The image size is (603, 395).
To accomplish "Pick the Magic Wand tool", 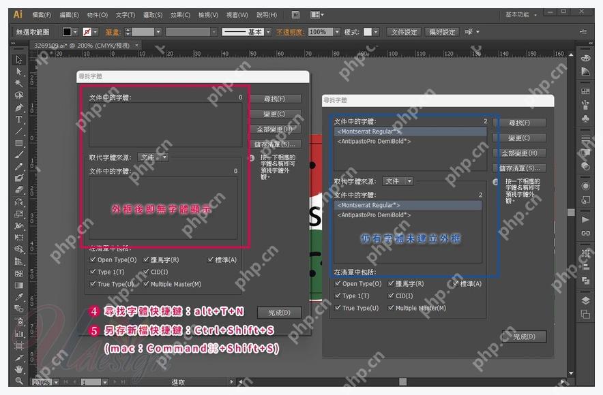I will (19, 83).
